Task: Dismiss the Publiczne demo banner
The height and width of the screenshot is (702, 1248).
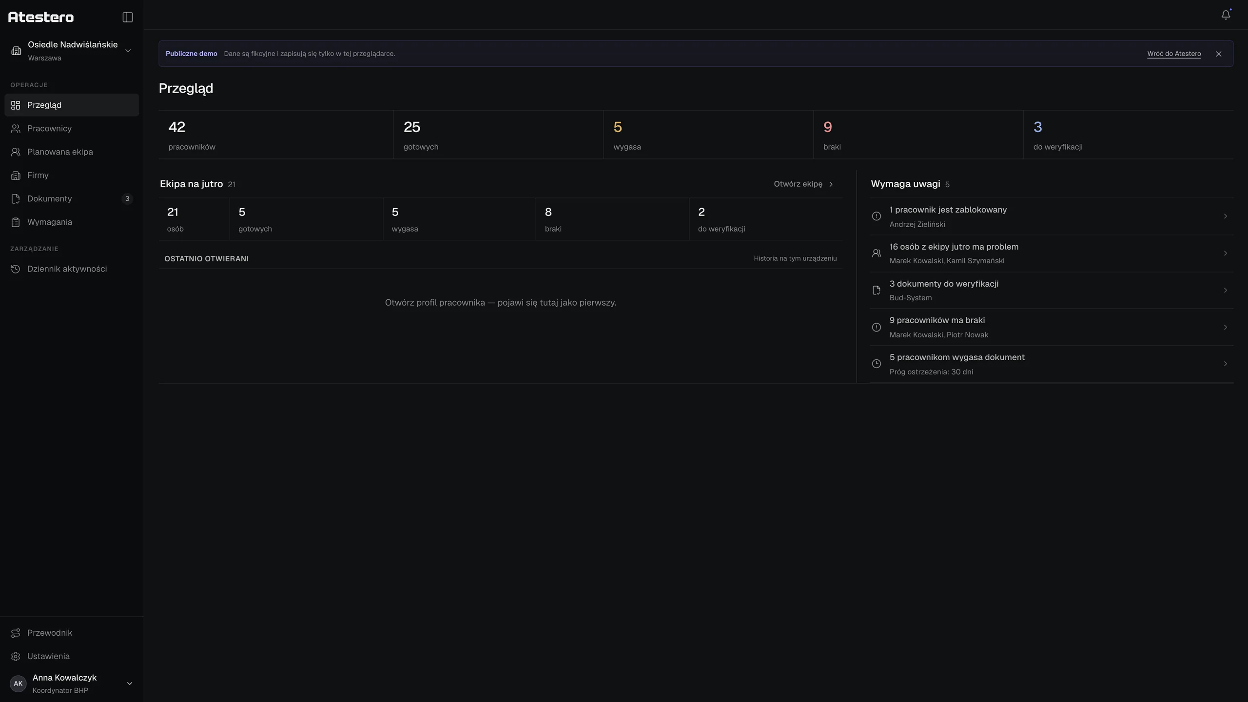Action: point(1218,54)
